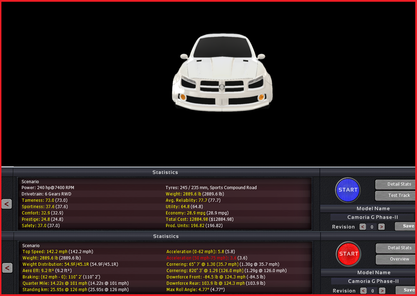Viewport: 417px width, 296px height.
Task: Select the Quarter Mile: 14.22s stat
Action: (76, 283)
